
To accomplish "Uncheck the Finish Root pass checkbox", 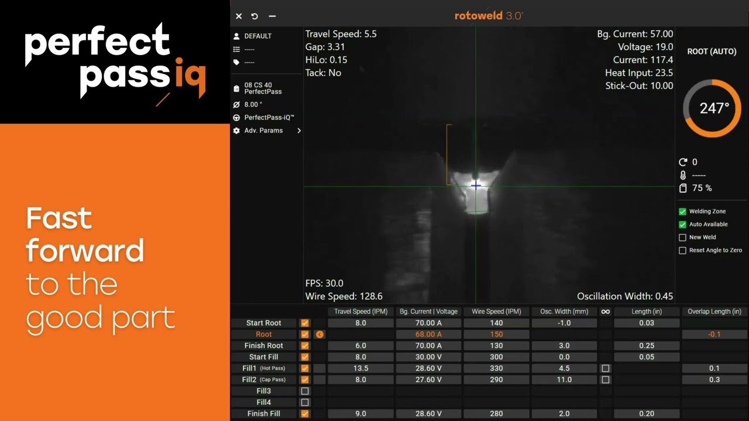I will 305,346.
